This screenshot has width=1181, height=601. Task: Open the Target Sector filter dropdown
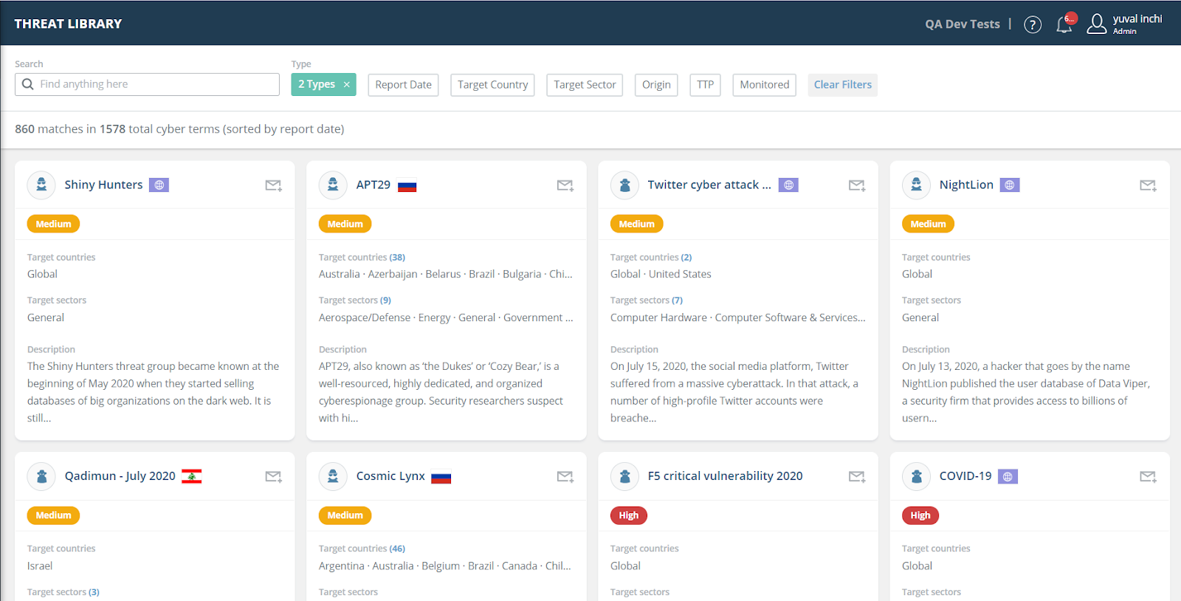tap(585, 85)
